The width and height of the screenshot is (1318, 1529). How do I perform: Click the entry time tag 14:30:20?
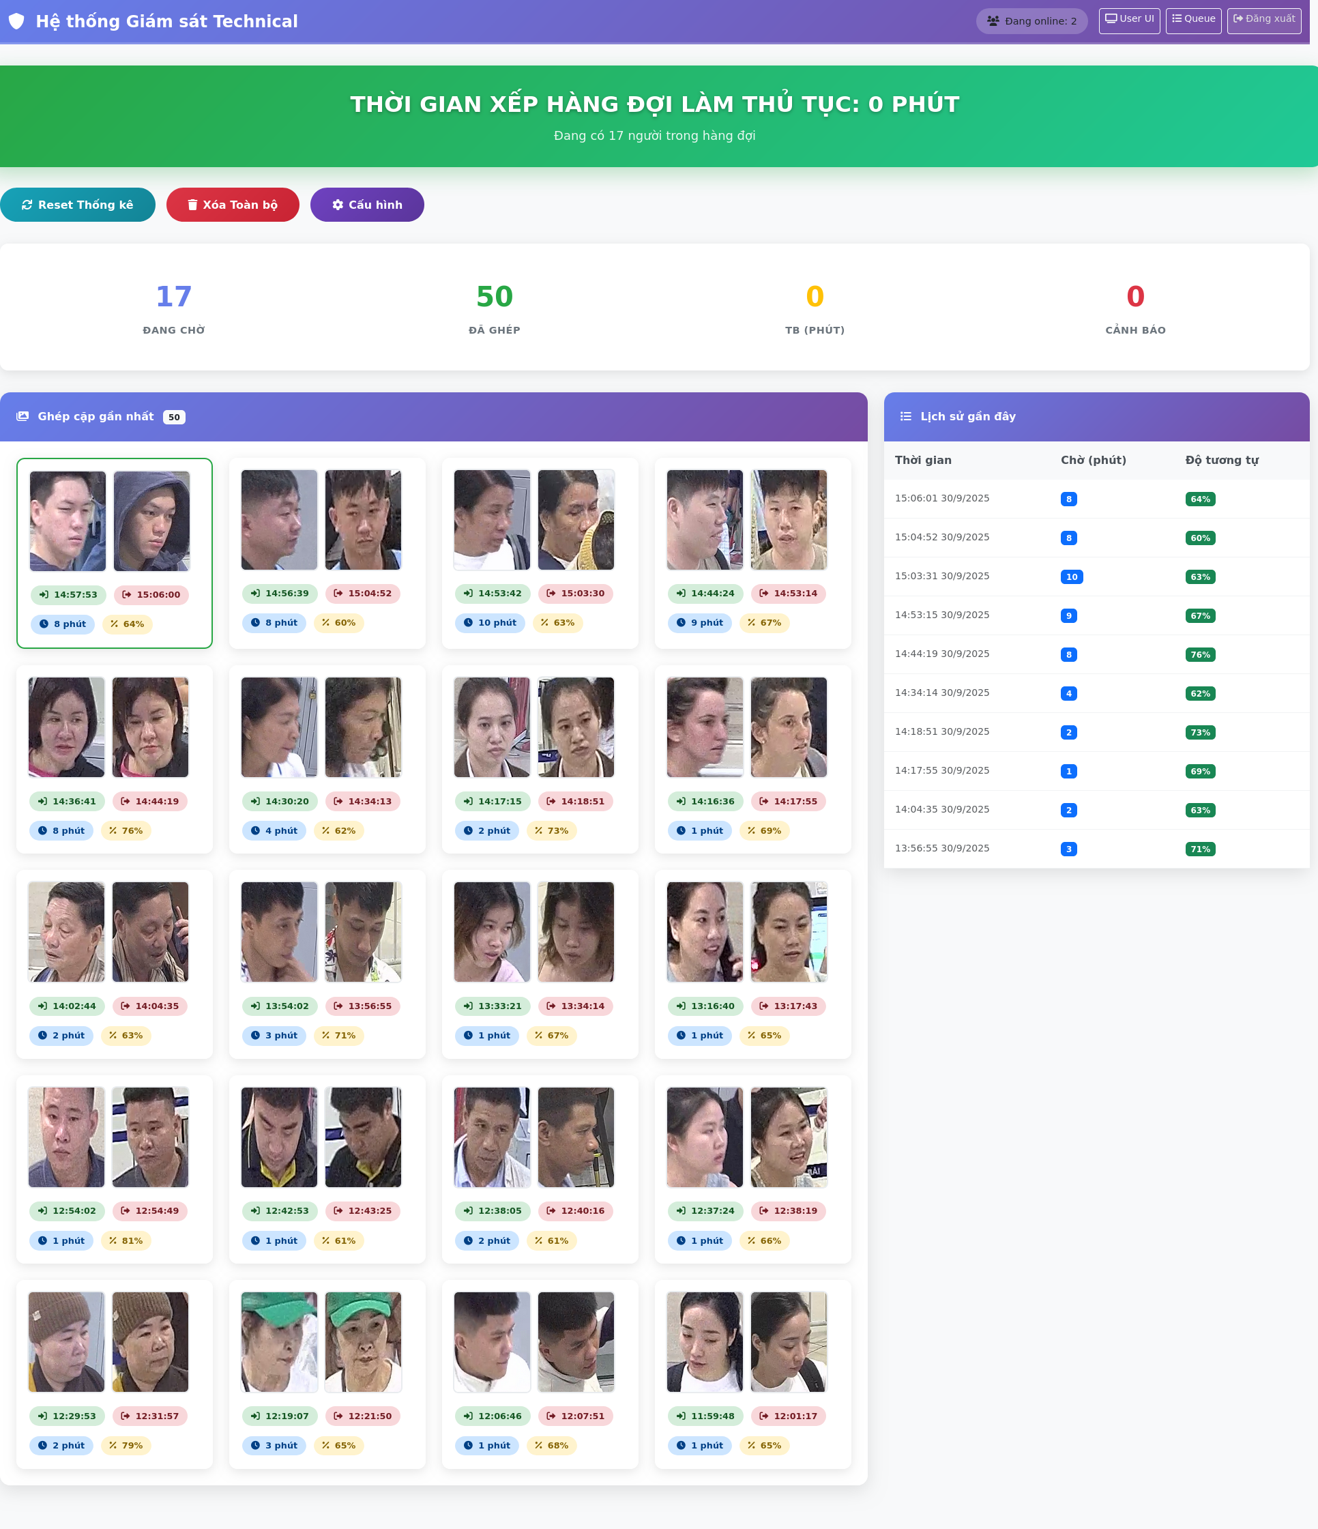click(x=280, y=802)
